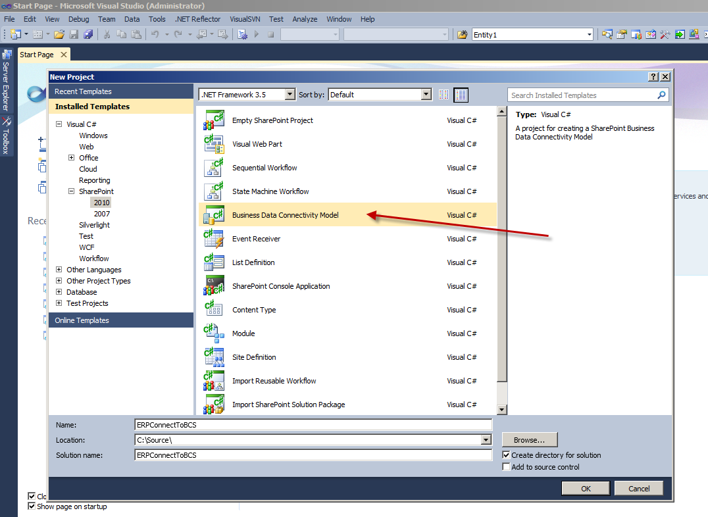The width and height of the screenshot is (708, 517).
Task: Click the Open File folder icon
Action: [59, 34]
